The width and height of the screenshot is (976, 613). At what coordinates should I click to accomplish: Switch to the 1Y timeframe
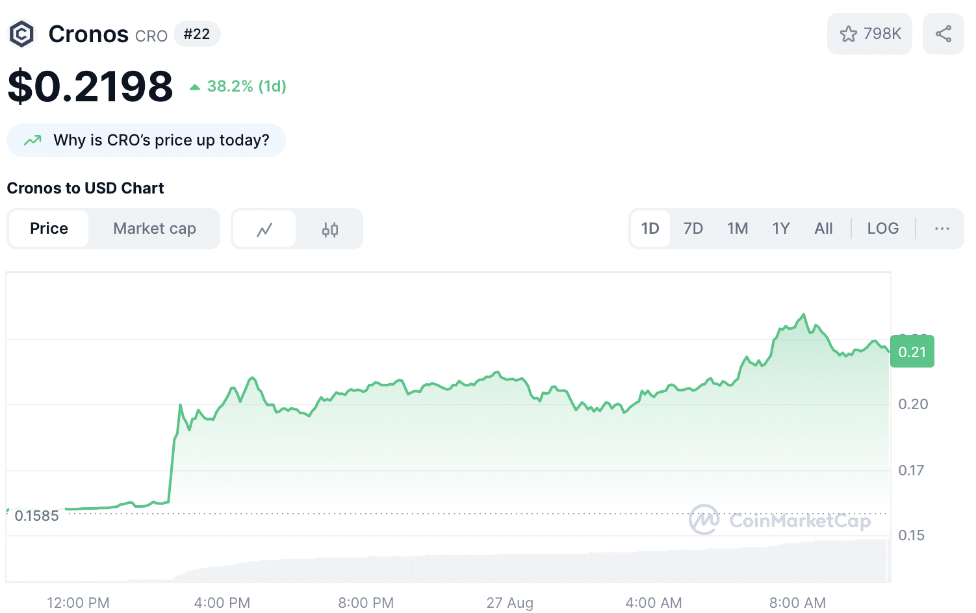point(780,229)
